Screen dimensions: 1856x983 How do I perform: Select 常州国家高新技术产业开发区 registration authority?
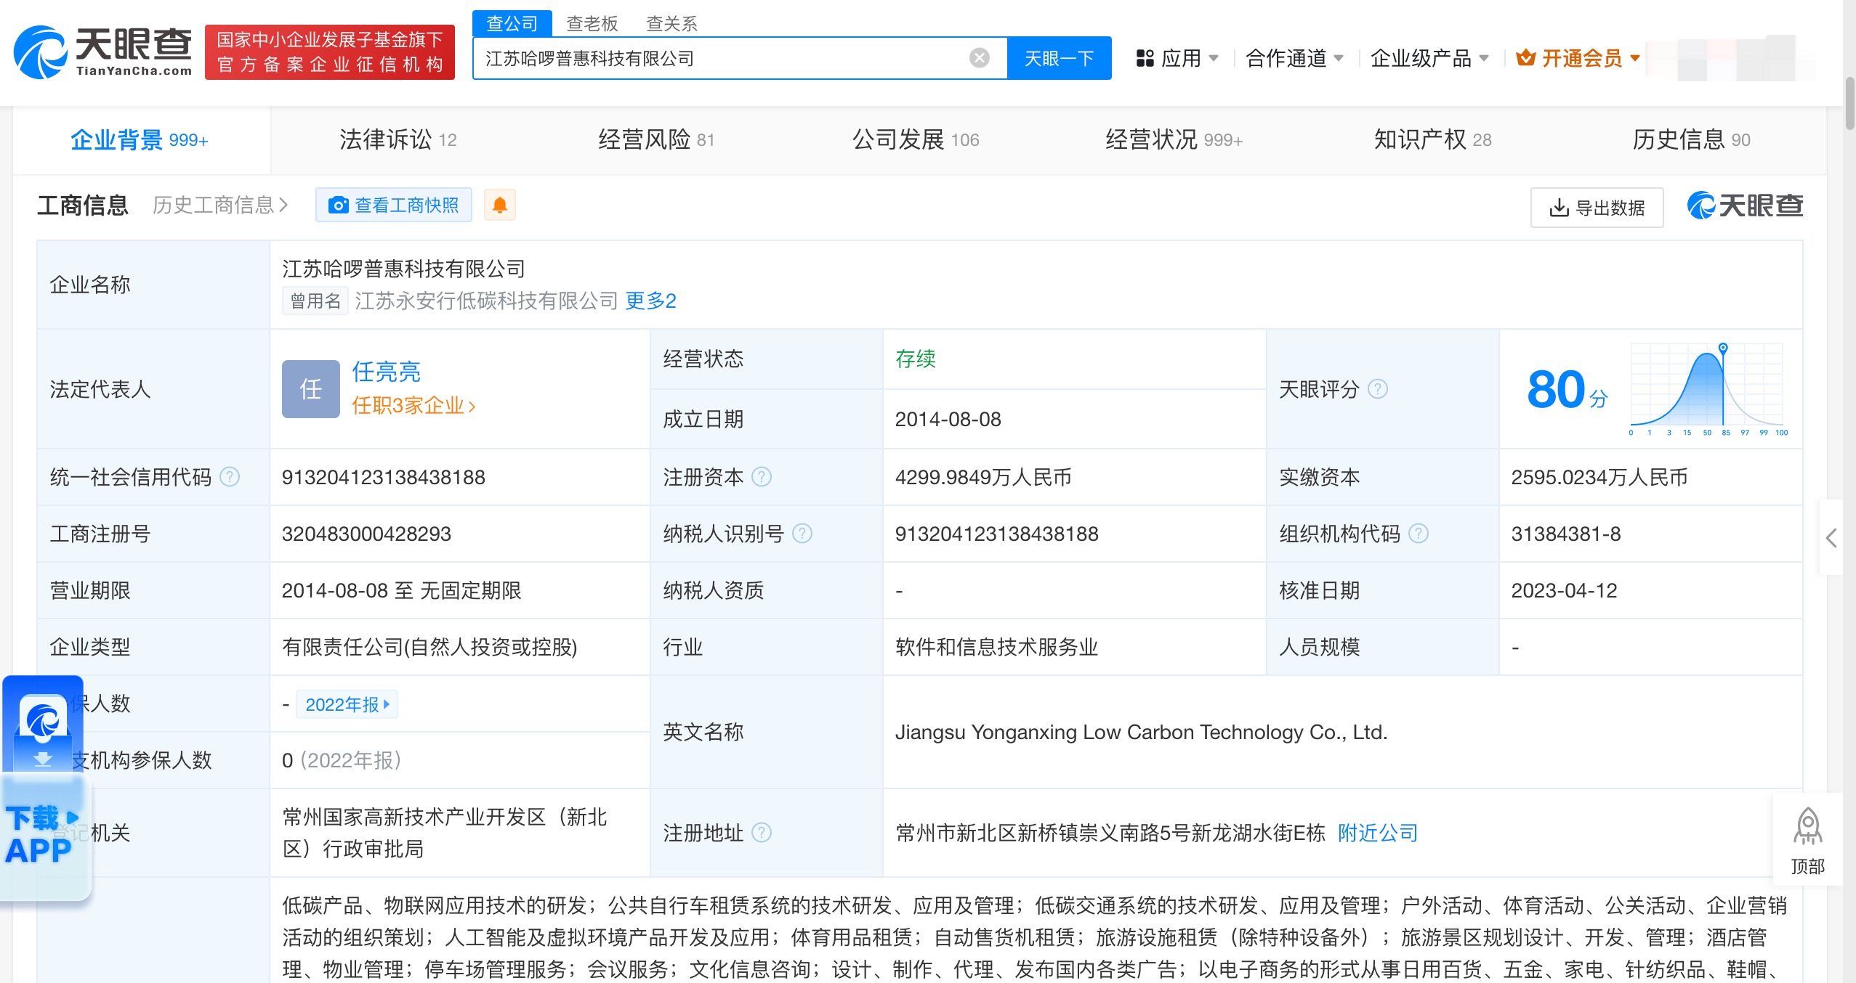tap(445, 833)
